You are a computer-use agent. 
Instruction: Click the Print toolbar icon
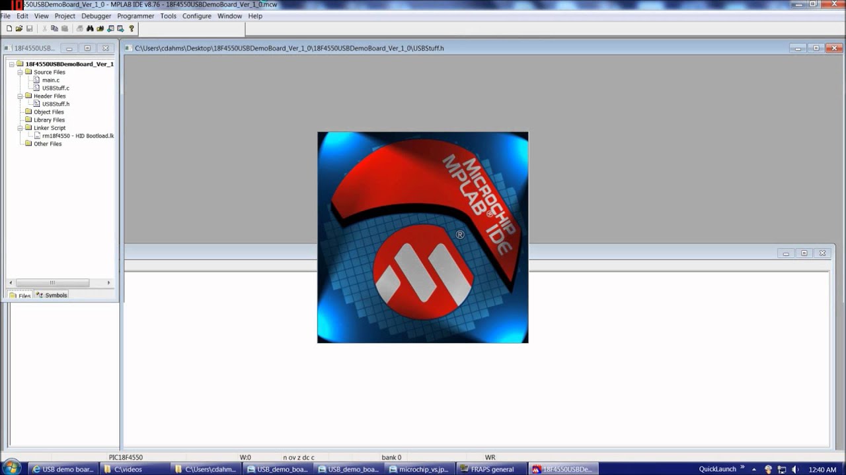[x=80, y=28]
